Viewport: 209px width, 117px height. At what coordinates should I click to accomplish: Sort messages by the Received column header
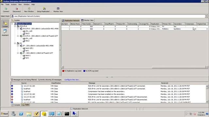165,83
